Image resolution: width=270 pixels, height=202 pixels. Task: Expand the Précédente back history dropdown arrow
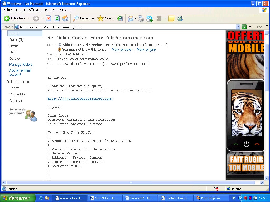tap(29, 18)
